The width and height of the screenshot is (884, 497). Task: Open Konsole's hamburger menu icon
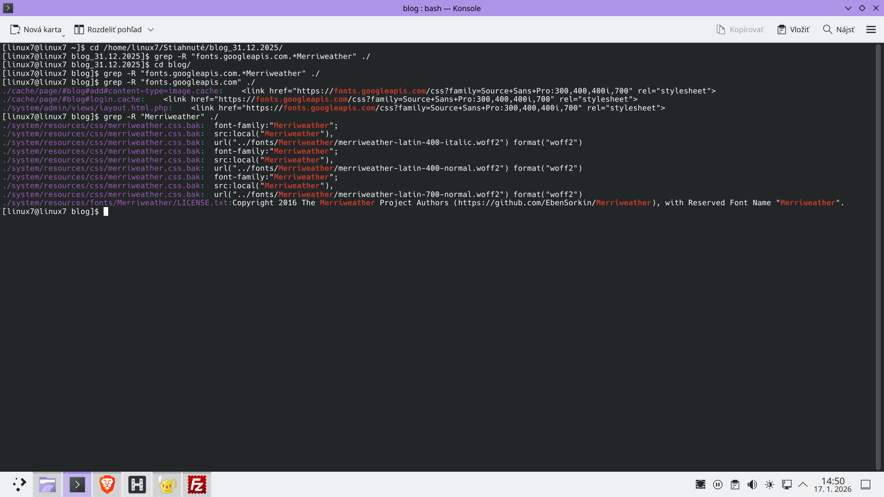(871, 29)
